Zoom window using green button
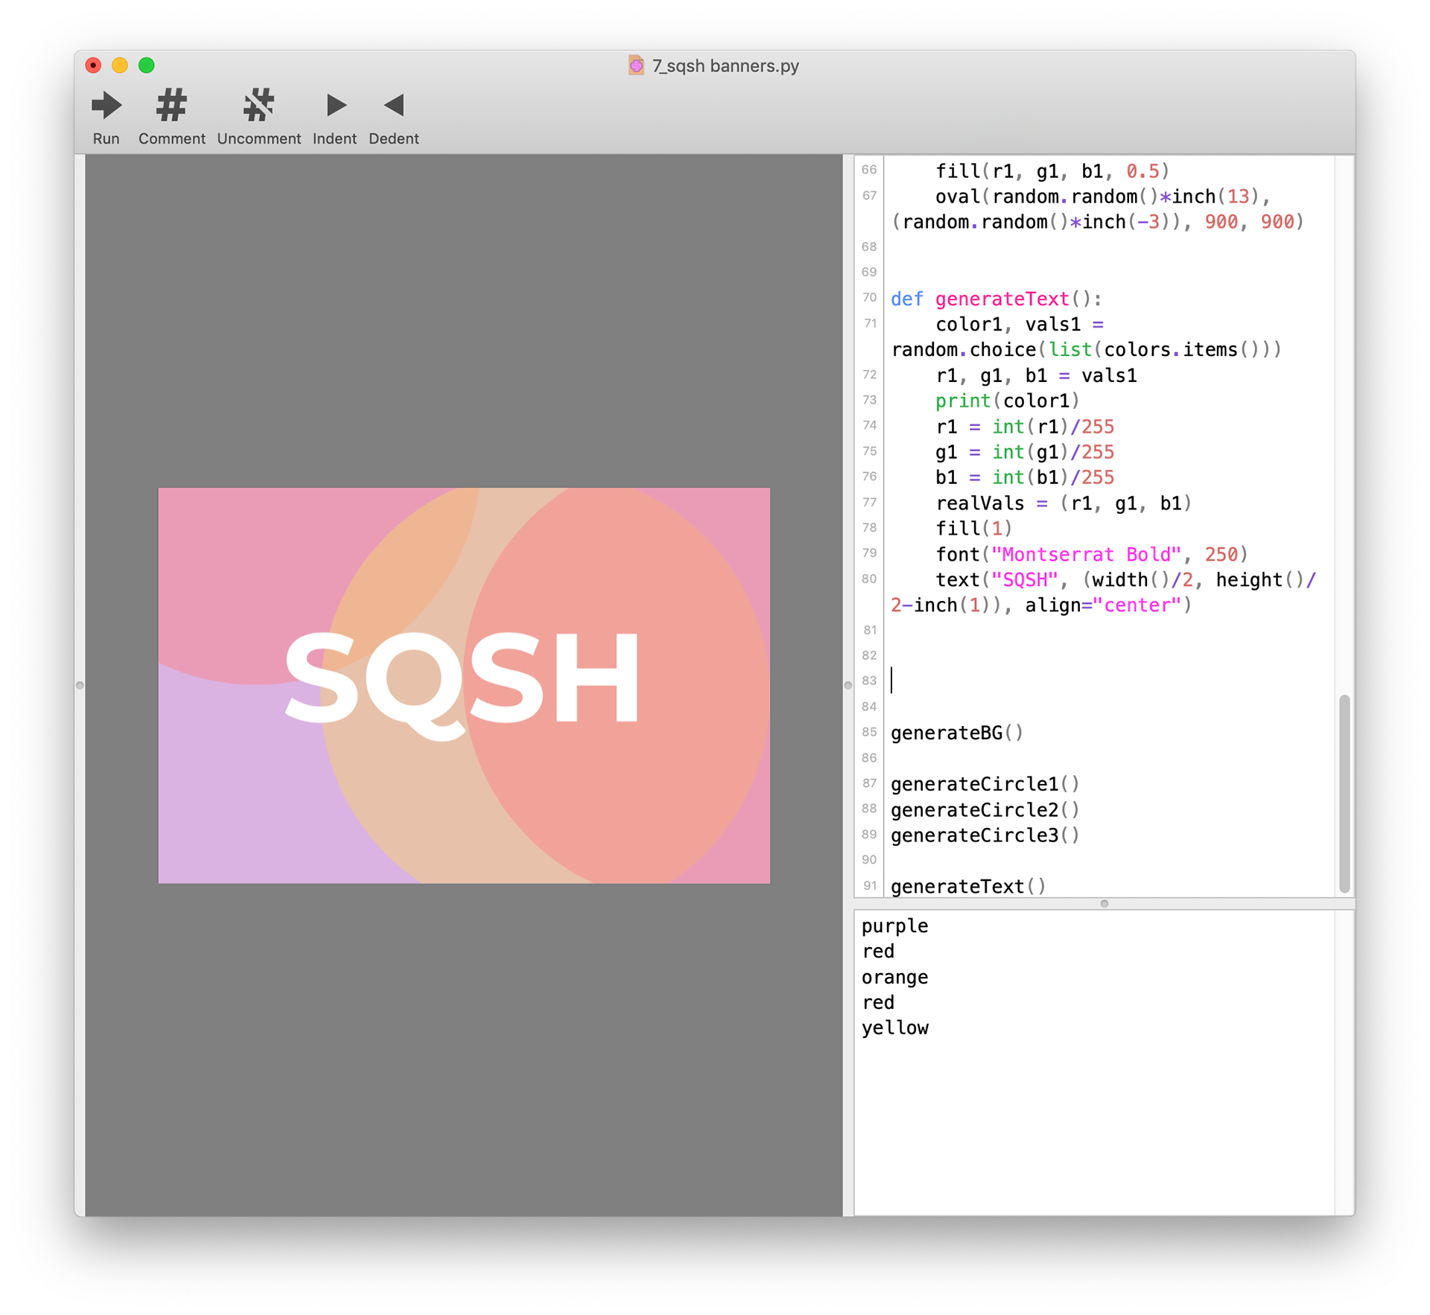 pyautogui.click(x=147, y=66)
